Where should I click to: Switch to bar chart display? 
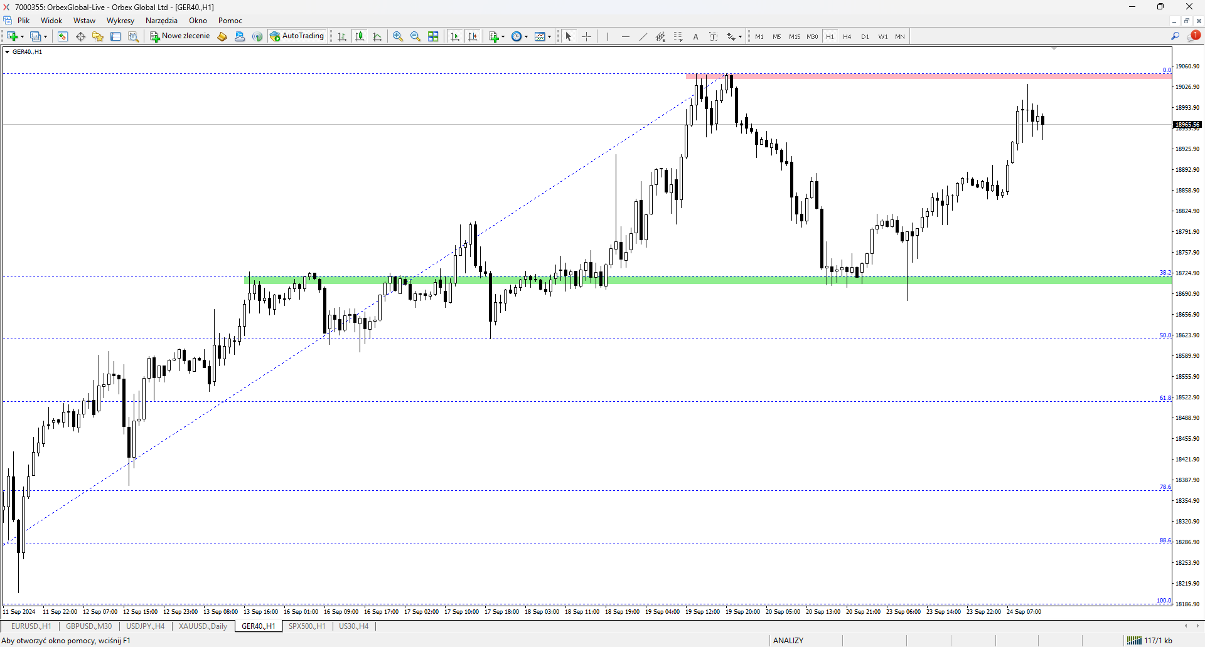pyautogui.click(x=342, y=36)
